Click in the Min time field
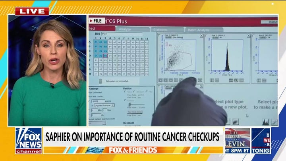Viewport: 286px width, 161px height. coord(94,110)
